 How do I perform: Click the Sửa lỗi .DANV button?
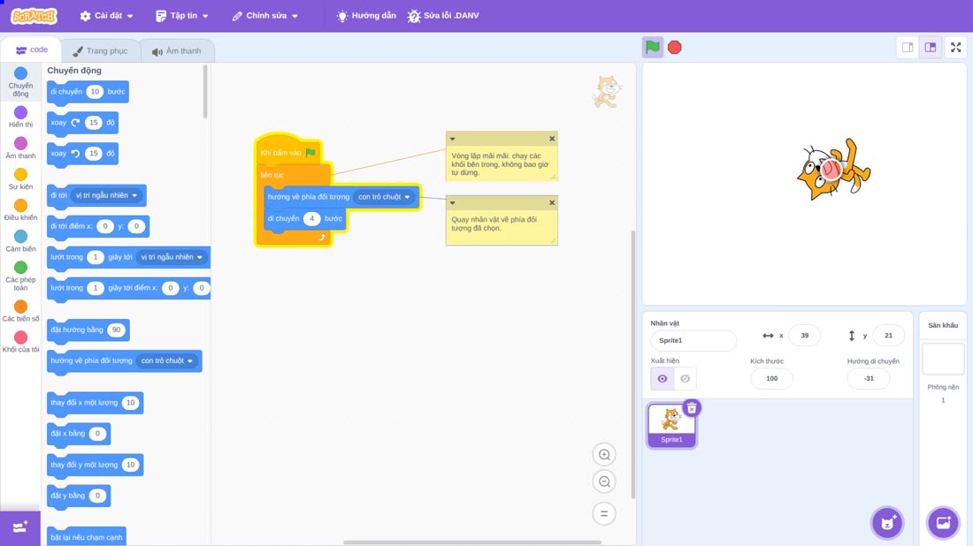click(443, 16)
